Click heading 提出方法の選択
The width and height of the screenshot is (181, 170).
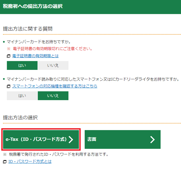pyautogui.click(x=20, y=118)
